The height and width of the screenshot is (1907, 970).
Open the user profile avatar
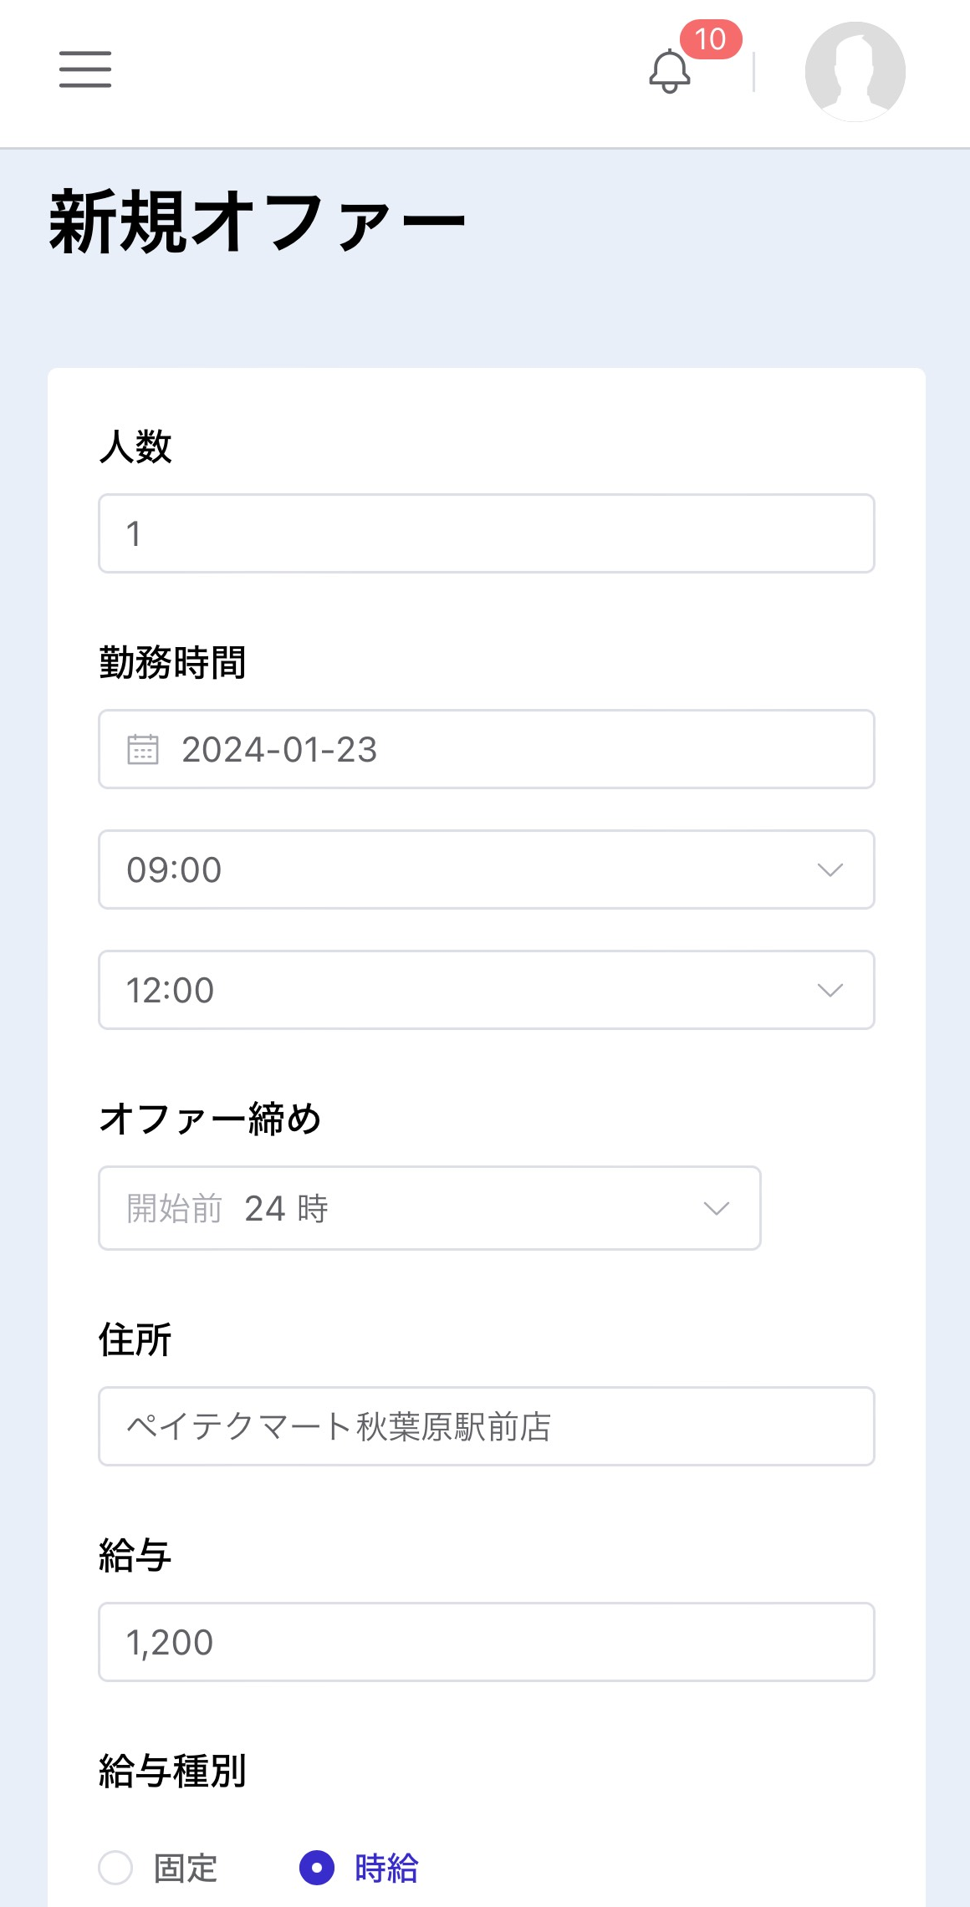(x=855, y=72)
